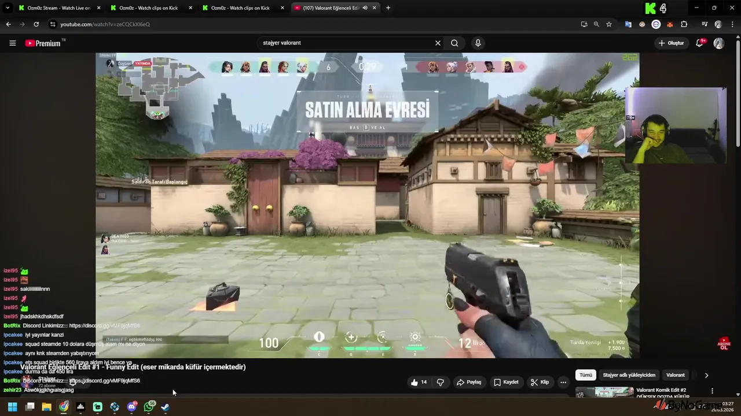Open Discord from the taskbar
This screenshot has height=416, width=741.
[131, 407]
